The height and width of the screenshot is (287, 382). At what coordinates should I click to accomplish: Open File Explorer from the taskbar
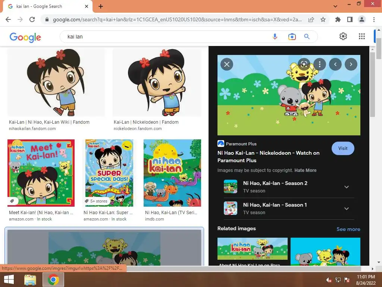pos(30,280)
